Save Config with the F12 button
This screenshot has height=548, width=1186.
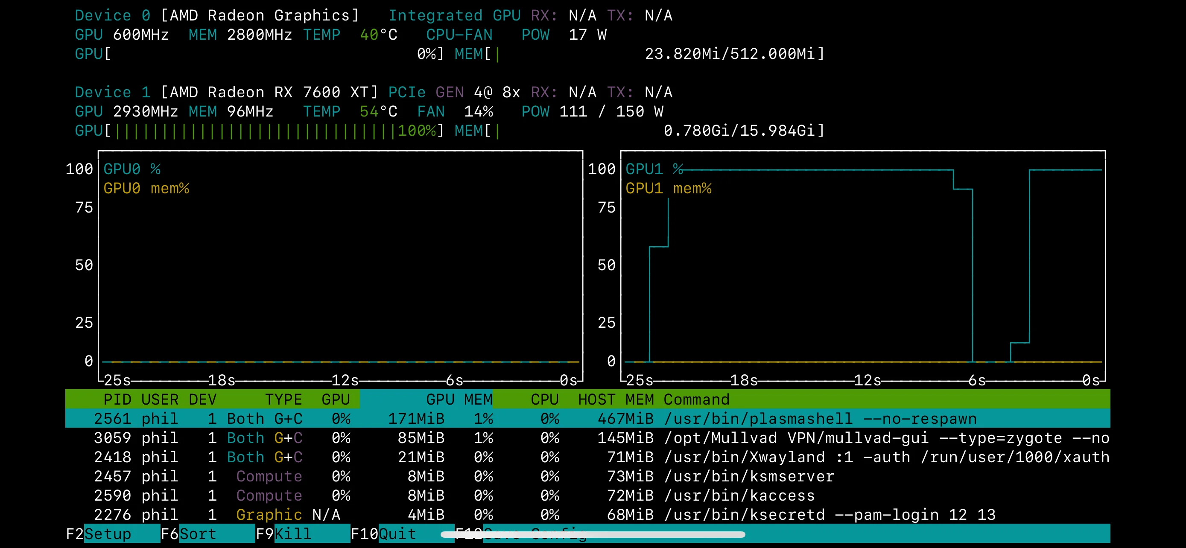tap(520, 533)
